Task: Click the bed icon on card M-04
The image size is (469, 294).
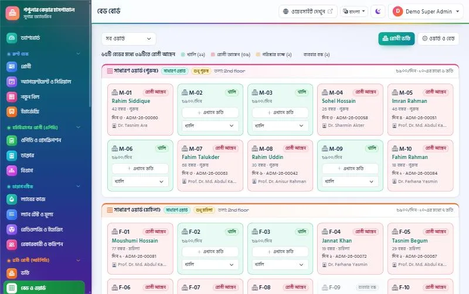Action: [x=325, y=92]
